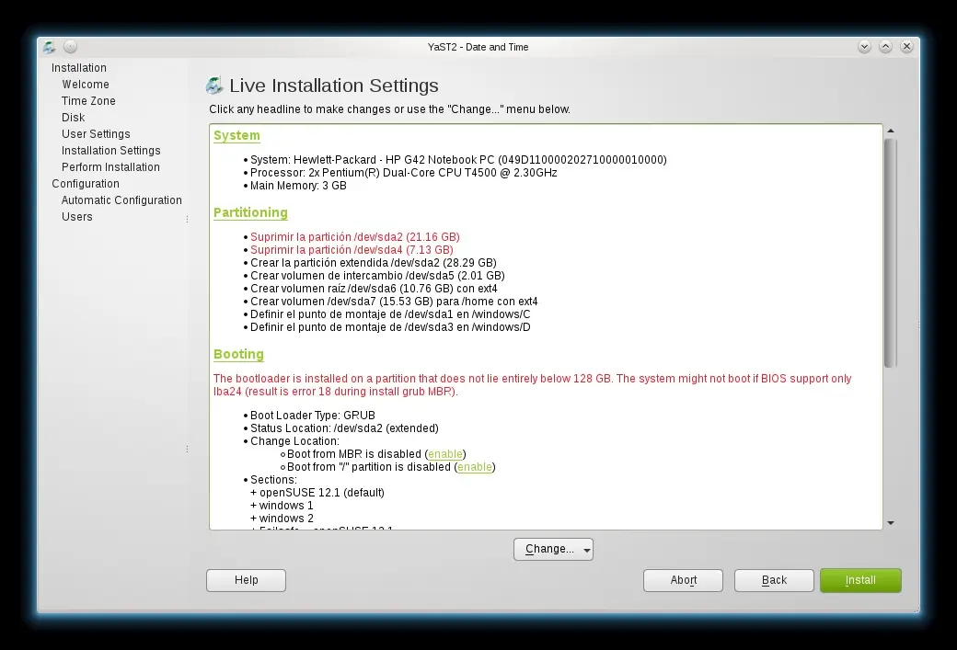Image resolution: width=957 pixels, height=650 pixels.
Task: Click the round pin button in title bar
Action: [70, 46]
